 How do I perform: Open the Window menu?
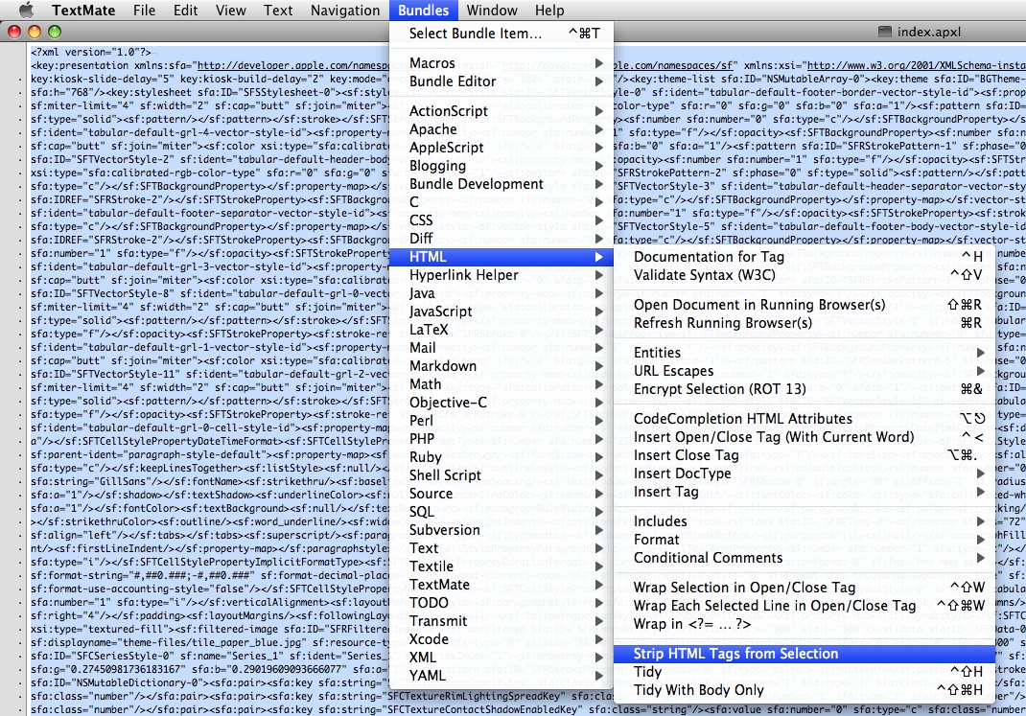(492, 11)
